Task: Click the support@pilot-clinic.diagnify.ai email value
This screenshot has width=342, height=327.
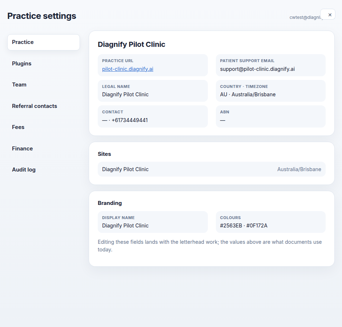Action: pos(257,69)
